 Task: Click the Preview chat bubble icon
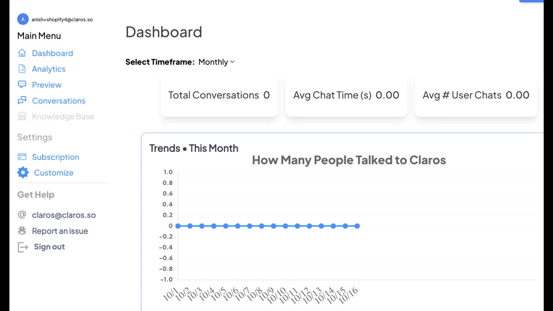point(22,84)
